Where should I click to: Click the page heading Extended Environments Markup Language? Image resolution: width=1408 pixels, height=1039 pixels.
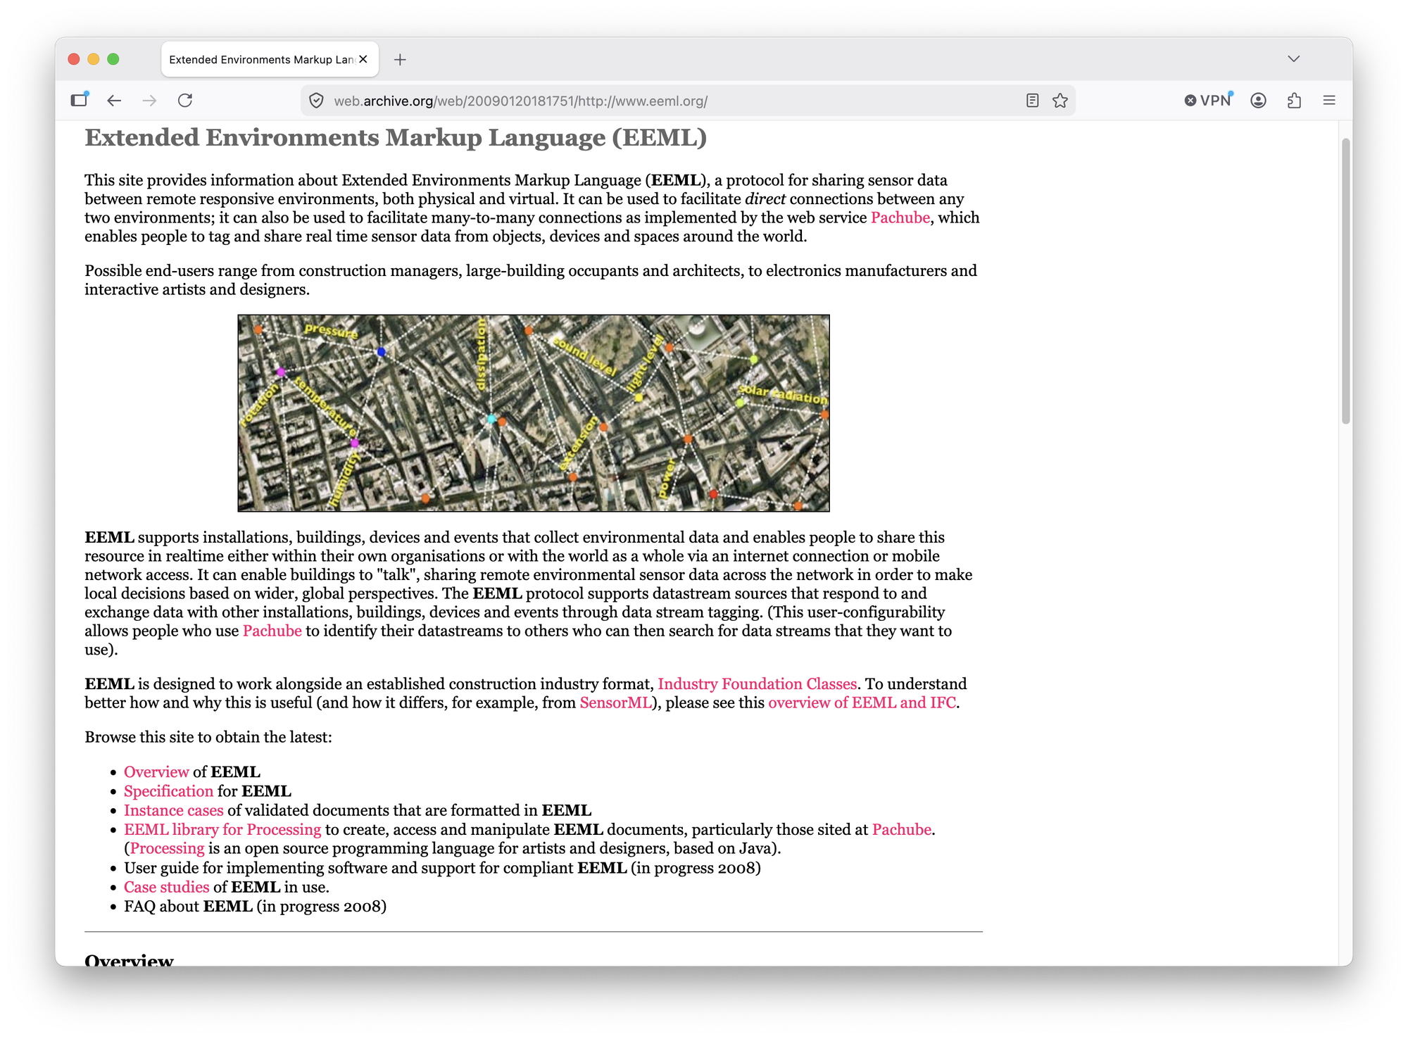pyautogui.click(x=396, y=137)
